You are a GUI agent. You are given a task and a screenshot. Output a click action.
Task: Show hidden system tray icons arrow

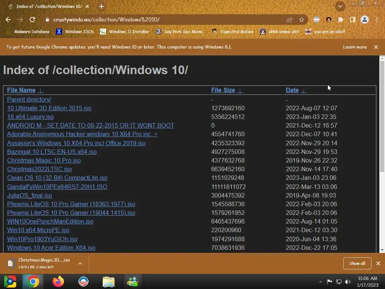coord(320,282)
